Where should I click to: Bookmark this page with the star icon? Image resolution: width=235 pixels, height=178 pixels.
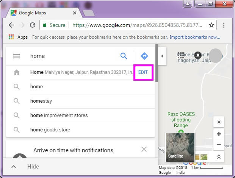pos(211,25)
